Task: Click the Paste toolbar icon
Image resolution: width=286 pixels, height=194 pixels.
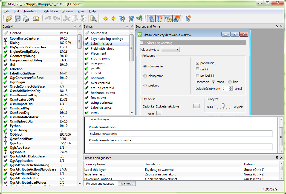Action: (x=83, y=19)
